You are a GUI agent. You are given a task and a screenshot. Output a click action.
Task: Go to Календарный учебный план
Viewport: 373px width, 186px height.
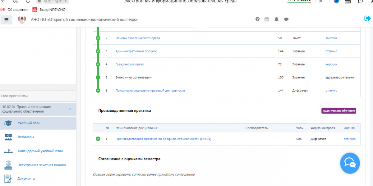click(x=40, y=151)
